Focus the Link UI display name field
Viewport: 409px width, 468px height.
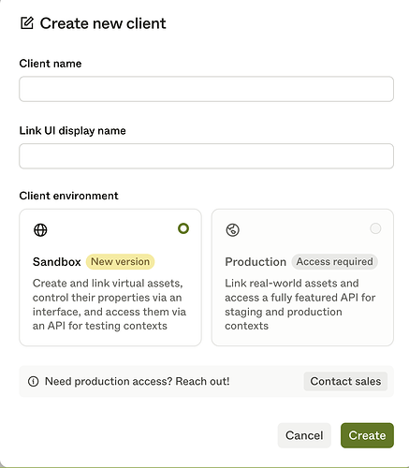pyautogui.click(x=206, y=156)
